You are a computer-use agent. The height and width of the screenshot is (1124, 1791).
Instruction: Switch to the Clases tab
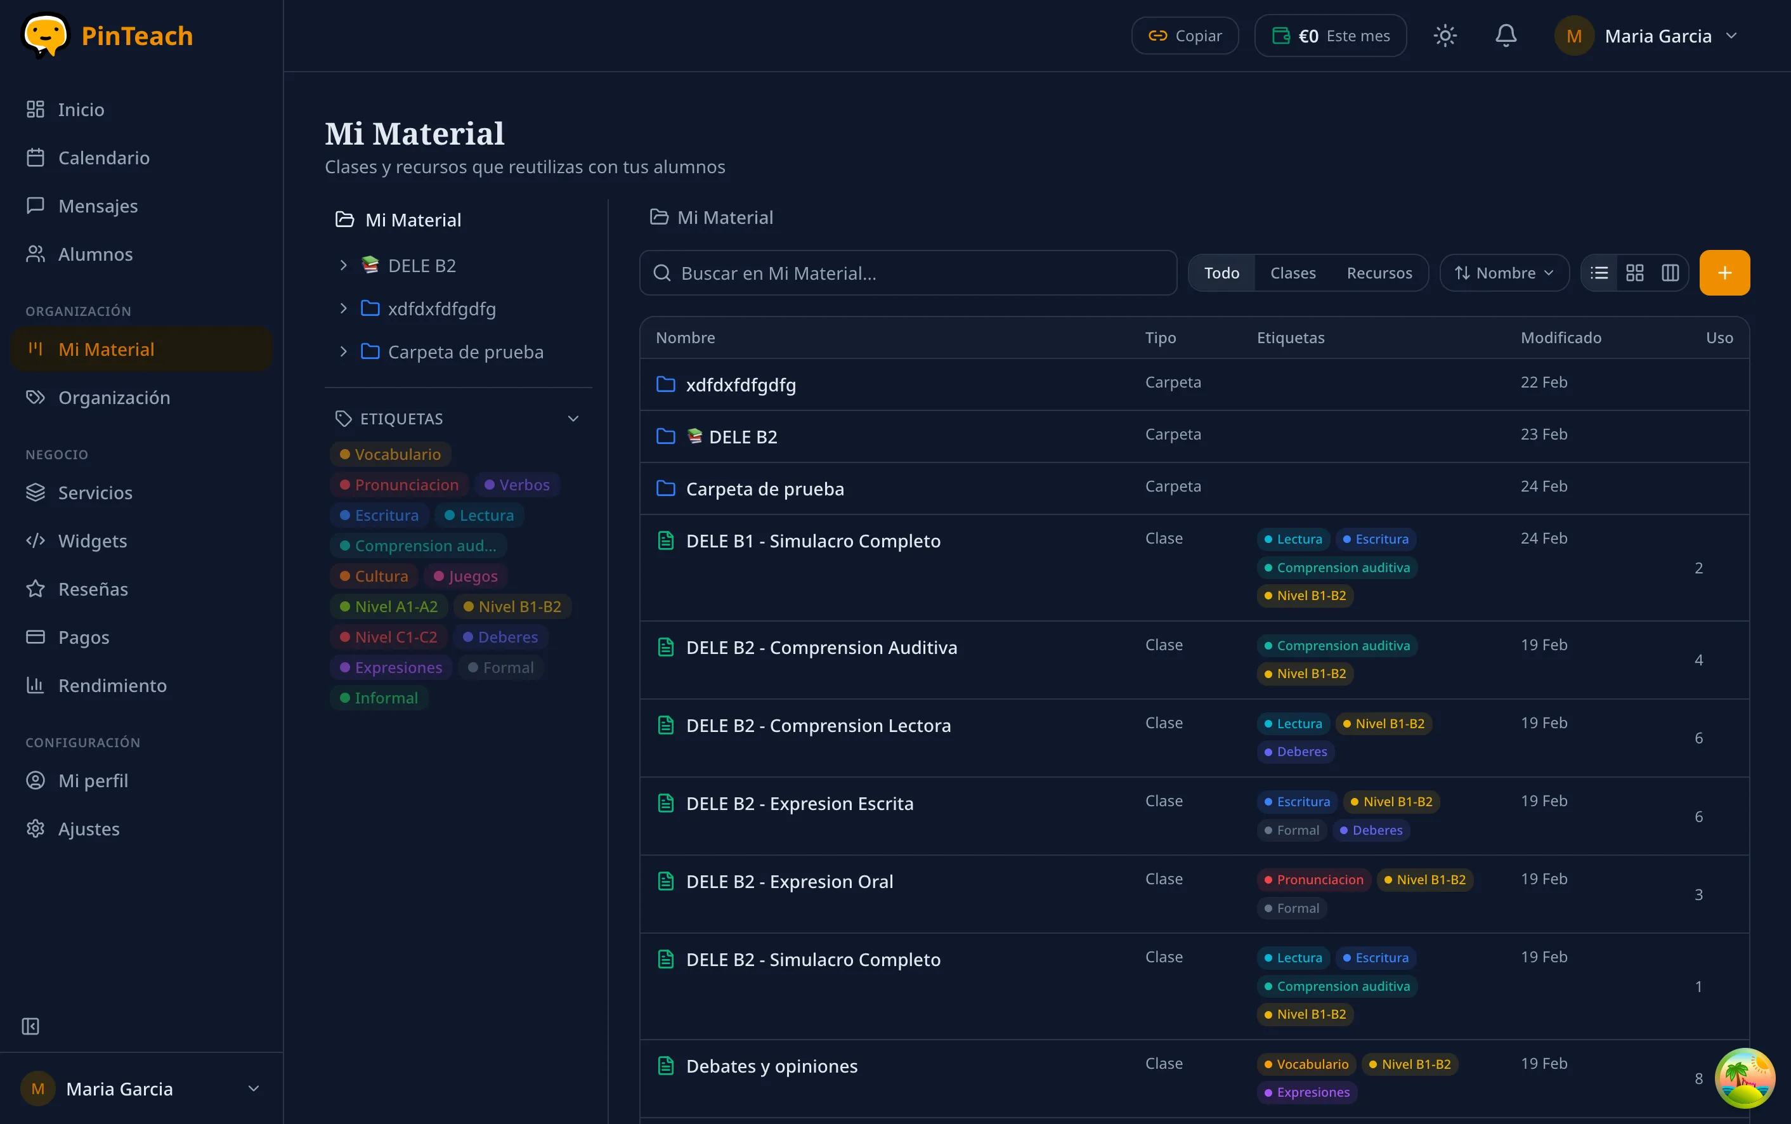pos(1293,272)
